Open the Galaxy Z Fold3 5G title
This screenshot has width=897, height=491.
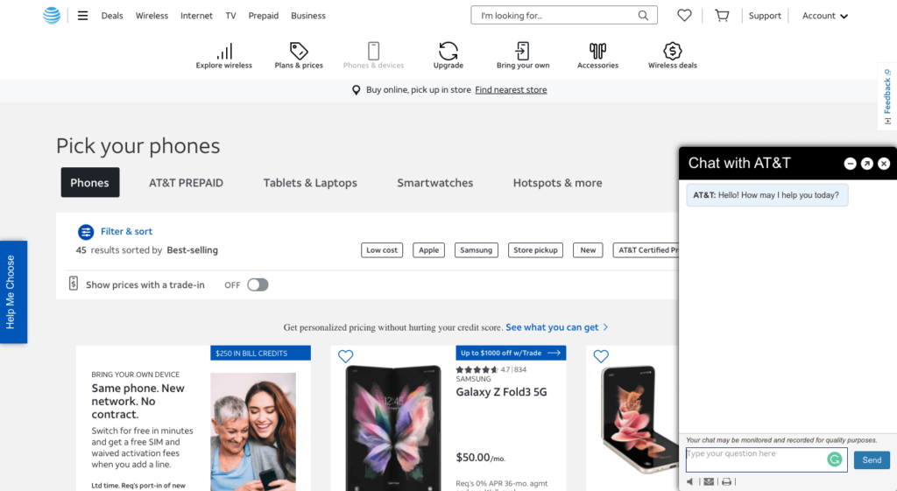501,392
